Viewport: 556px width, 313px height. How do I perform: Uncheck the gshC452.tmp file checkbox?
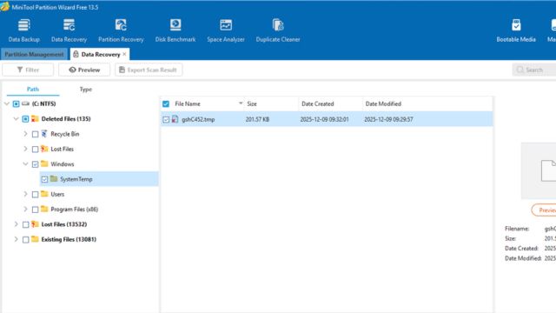click(166, 120)
